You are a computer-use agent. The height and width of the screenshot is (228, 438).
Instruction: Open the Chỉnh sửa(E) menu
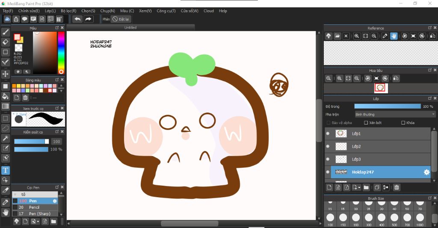pyautogui.click(x=29, y=11)
